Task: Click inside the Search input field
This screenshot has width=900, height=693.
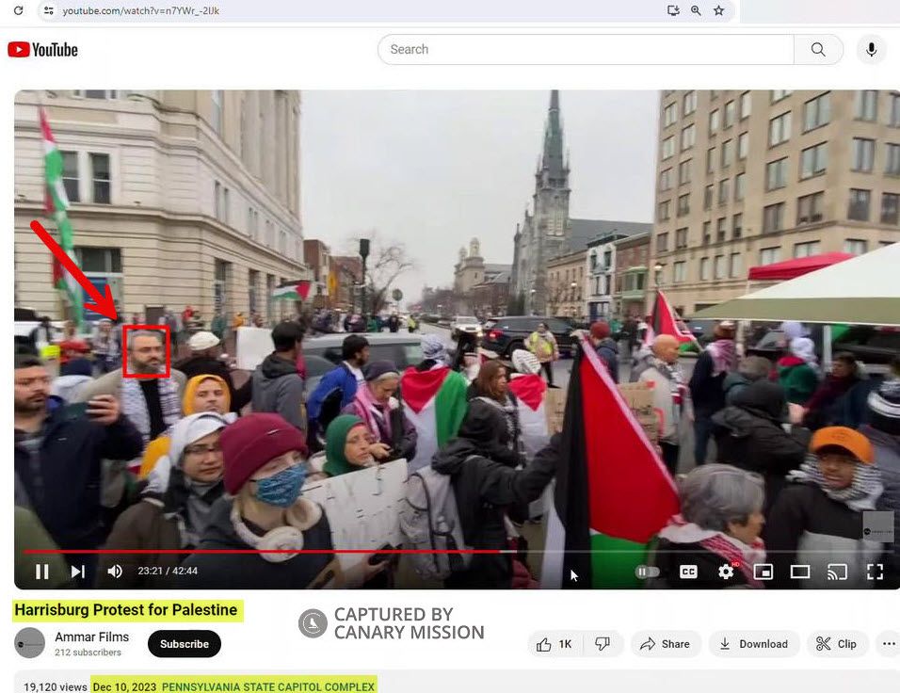Action: [x=584, y=49]
